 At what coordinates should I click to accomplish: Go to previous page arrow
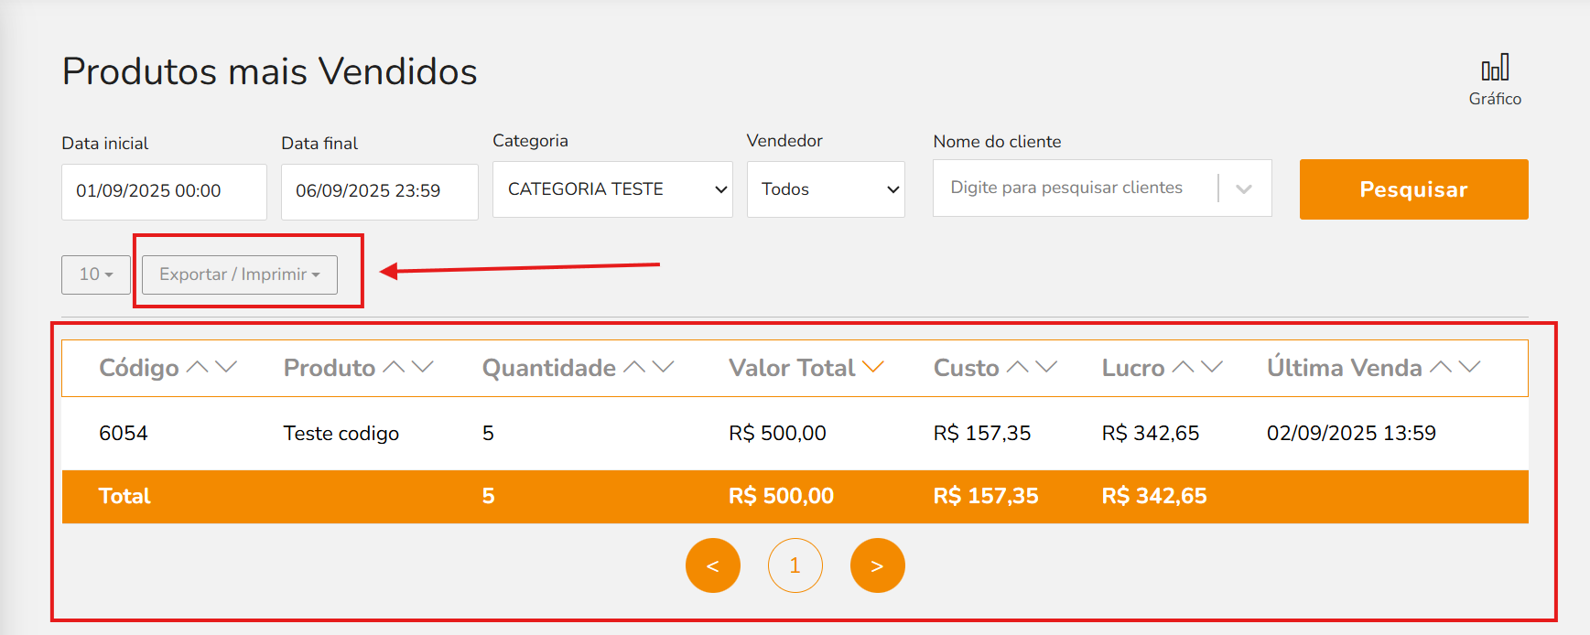click(713, 565)
